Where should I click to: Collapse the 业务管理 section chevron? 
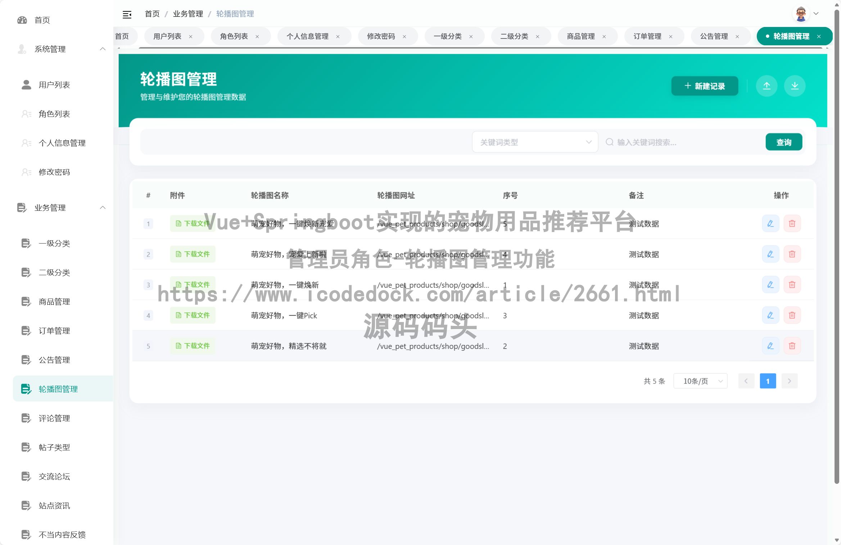coord(103,208)
